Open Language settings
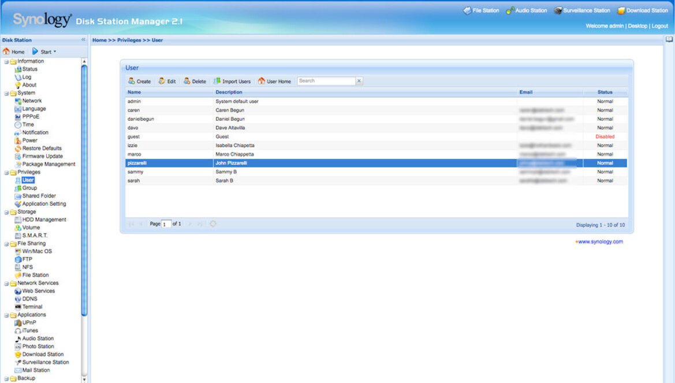Viewport: 675px width, 383px height. pyautogui.click(x=33, y=109)
